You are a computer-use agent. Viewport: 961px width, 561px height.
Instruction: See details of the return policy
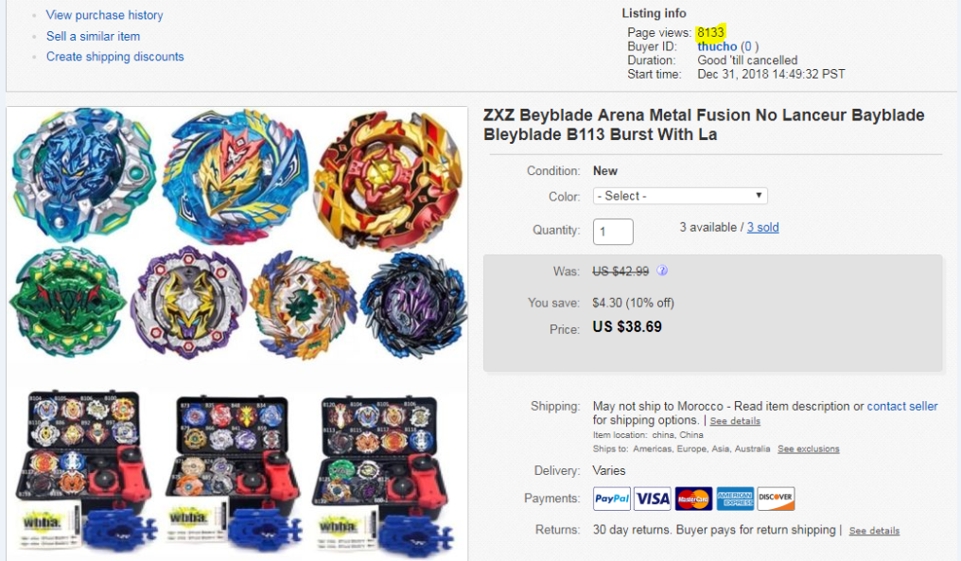[x=873, y=531]
